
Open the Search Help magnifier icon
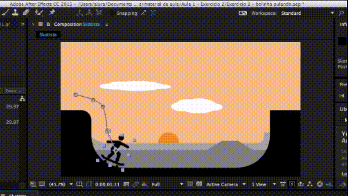(342, 13)
